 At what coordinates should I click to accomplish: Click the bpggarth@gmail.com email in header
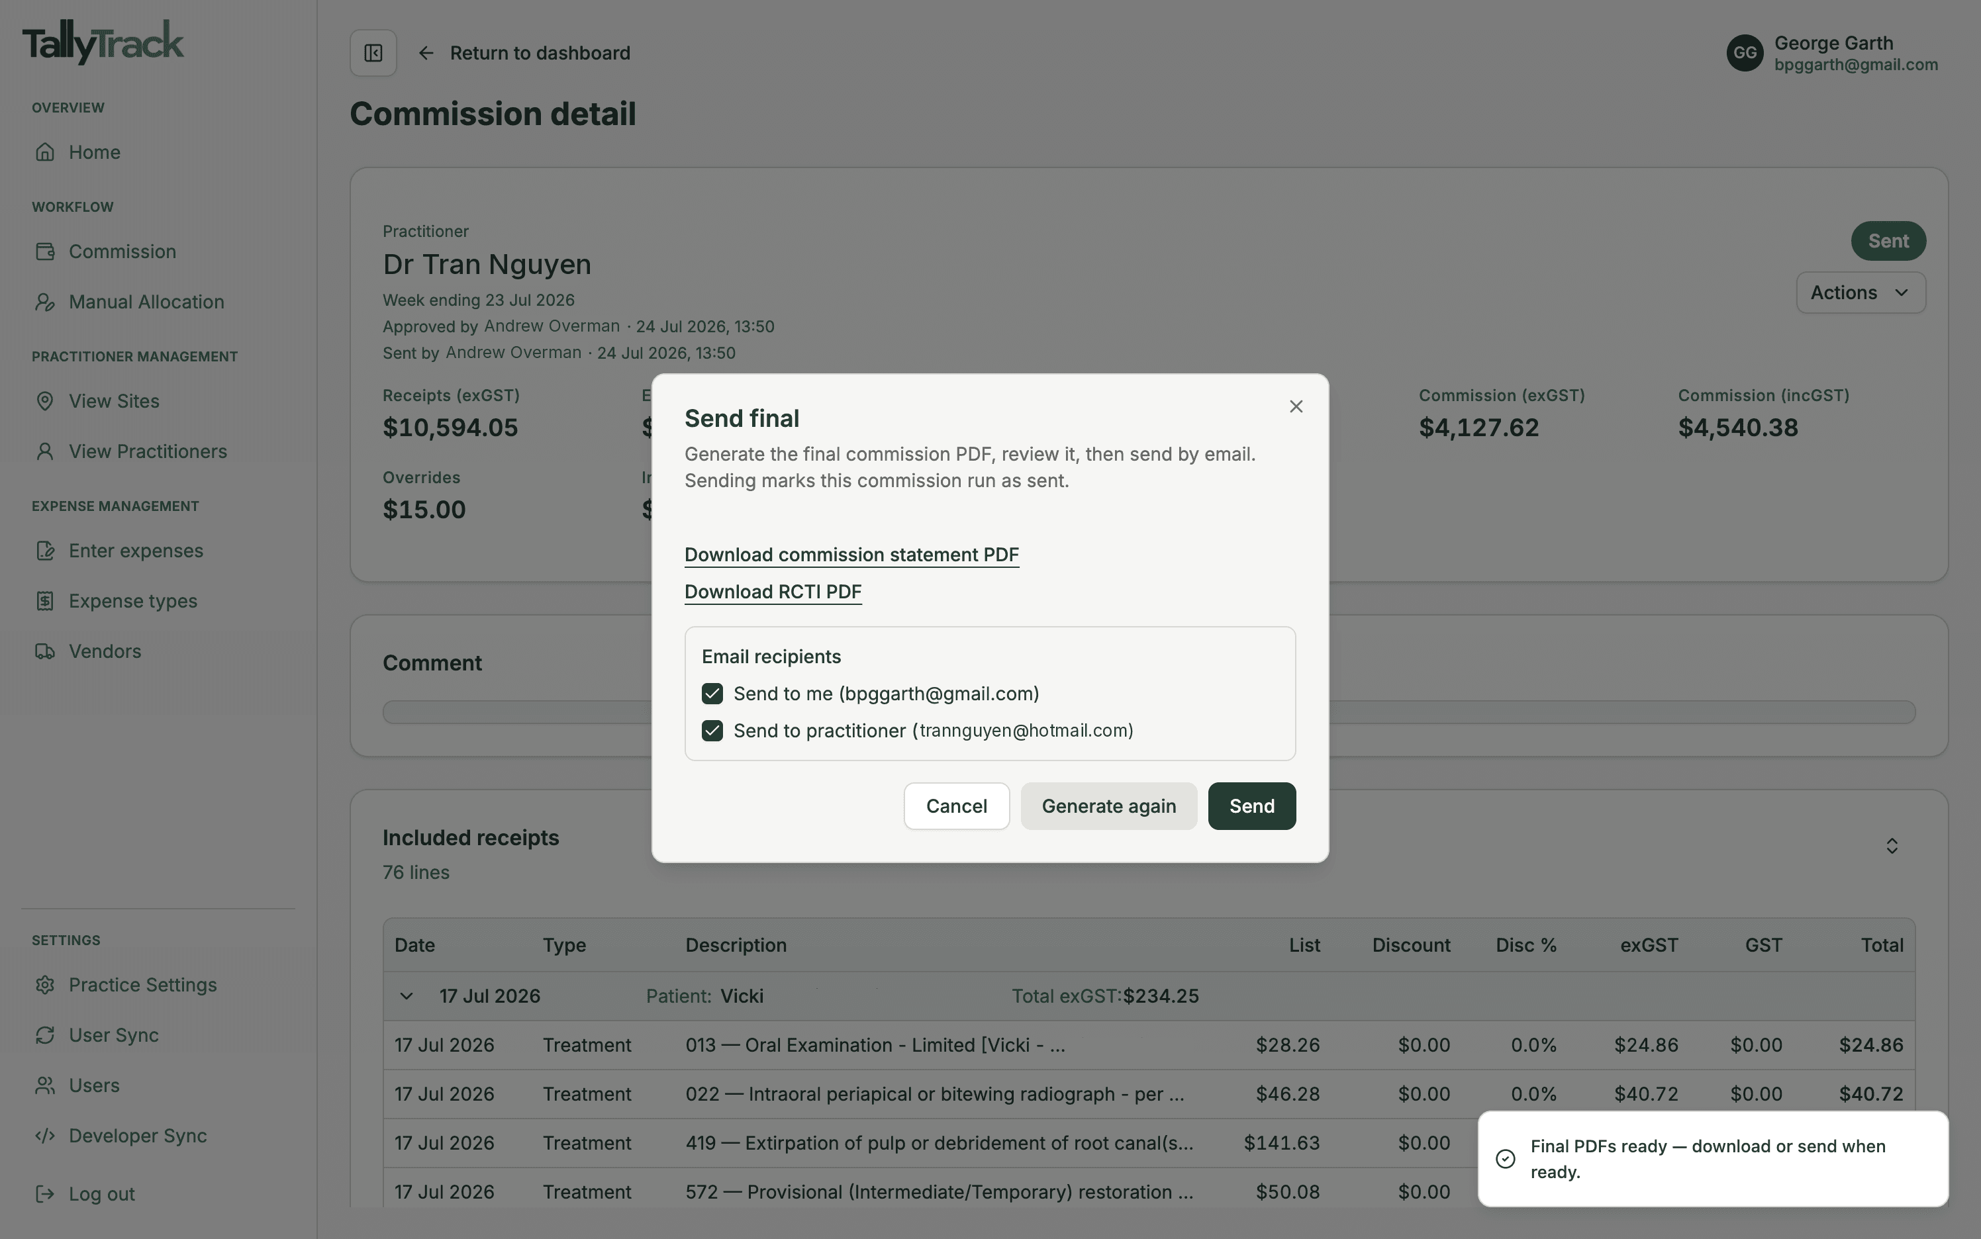pyautogui.click(x=1856, y=65)
